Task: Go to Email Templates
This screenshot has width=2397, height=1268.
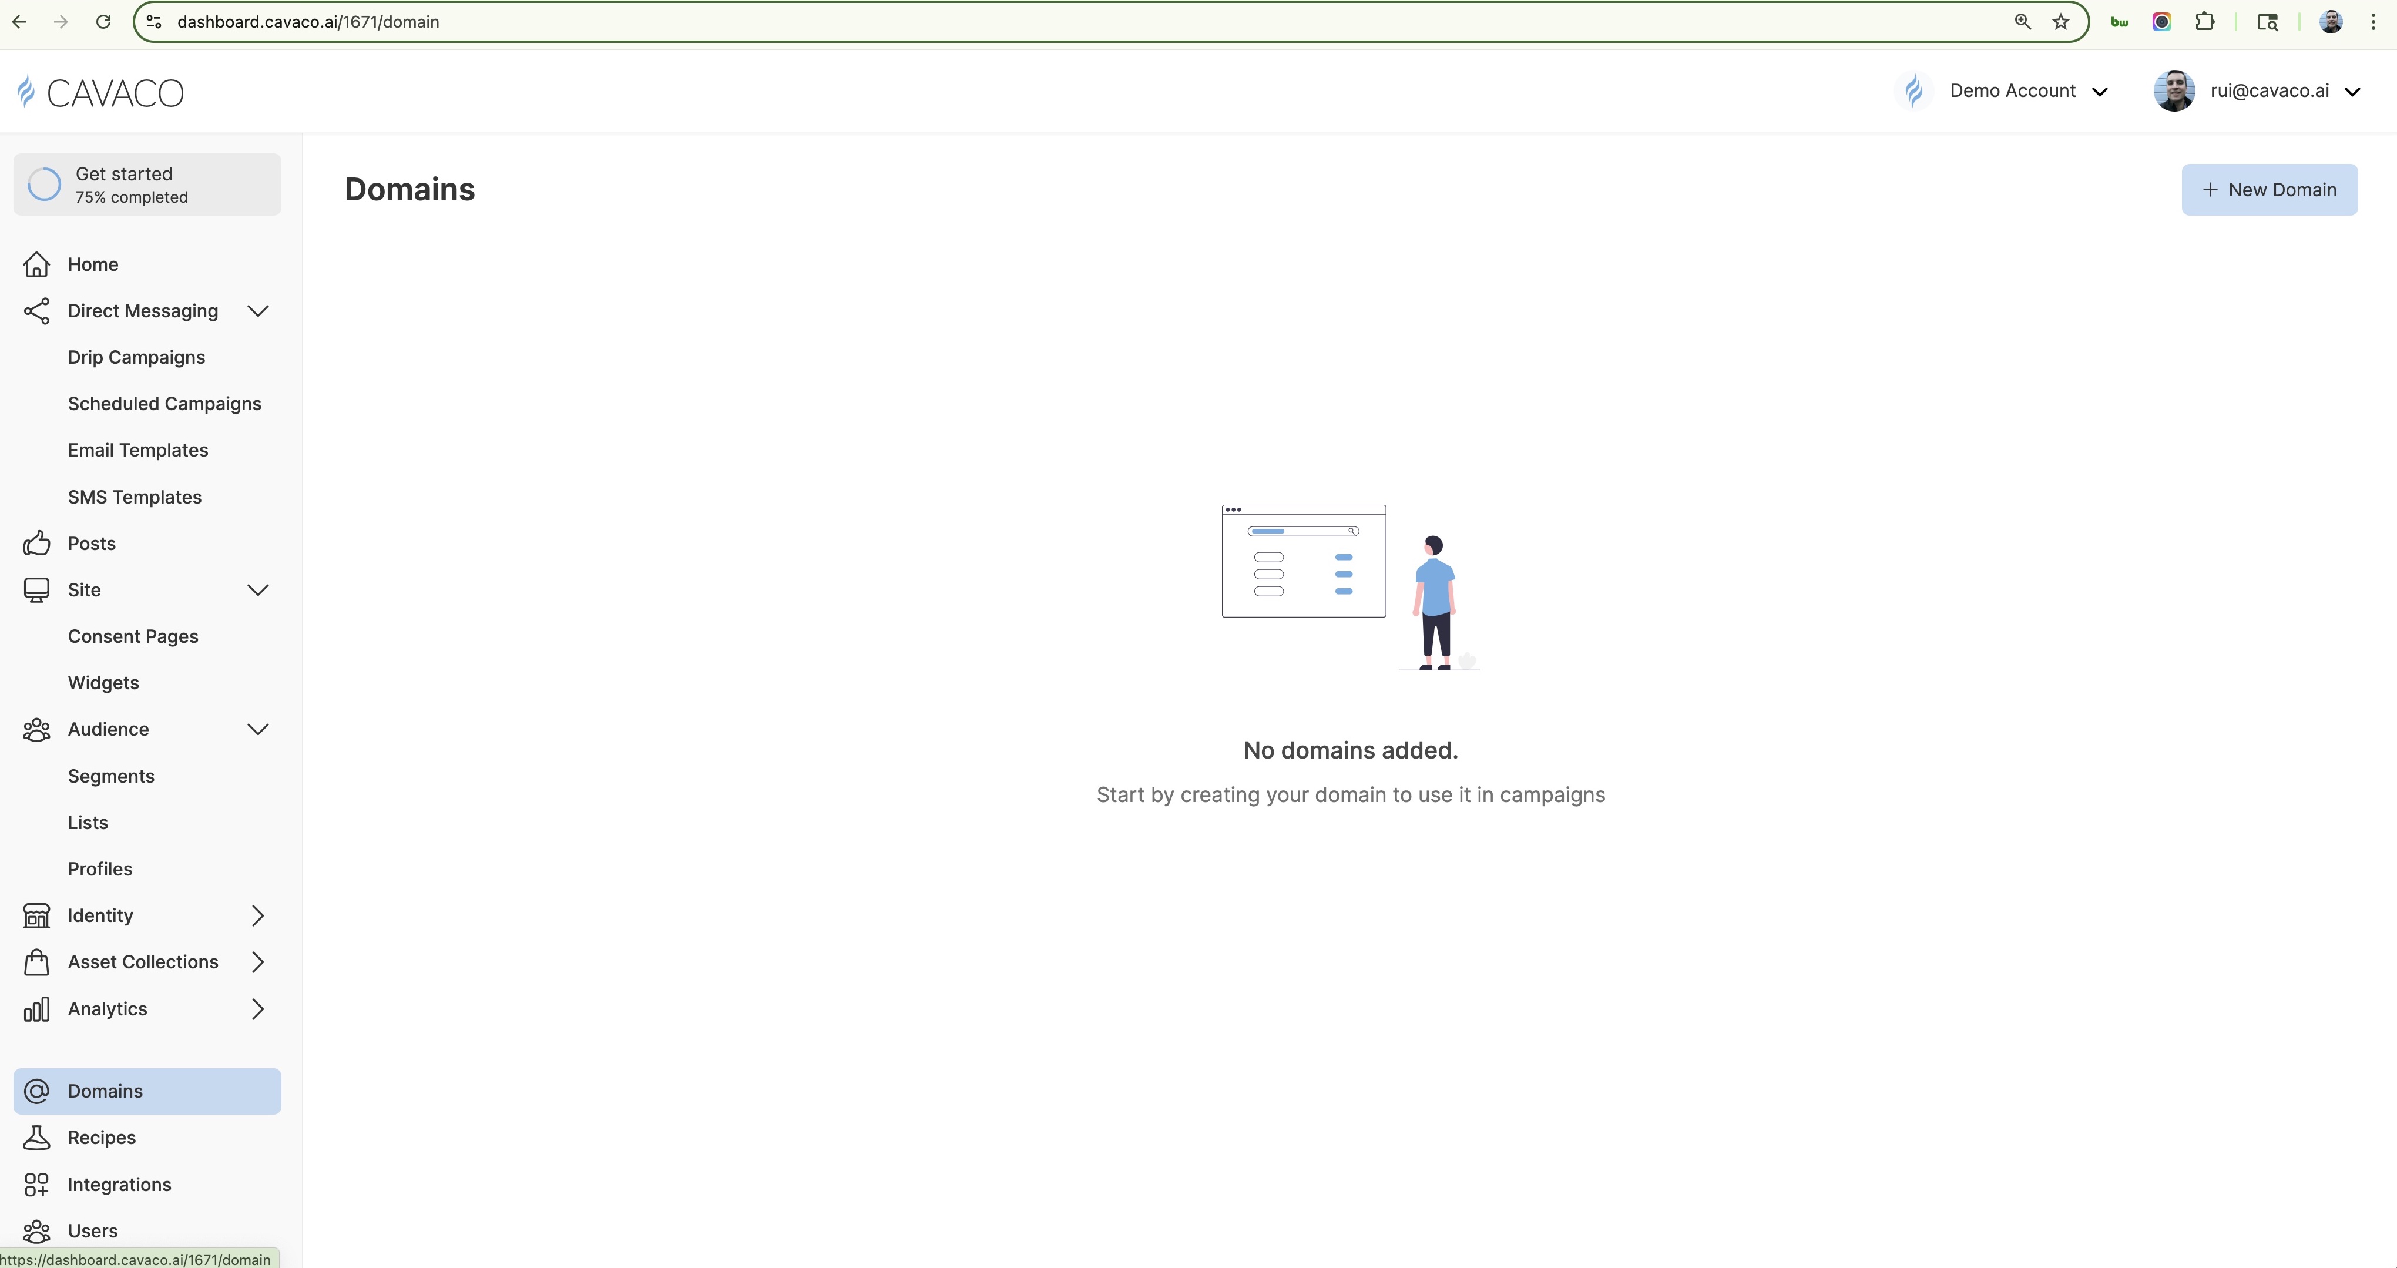Action: pyautogui.click(x=137, y=450)
